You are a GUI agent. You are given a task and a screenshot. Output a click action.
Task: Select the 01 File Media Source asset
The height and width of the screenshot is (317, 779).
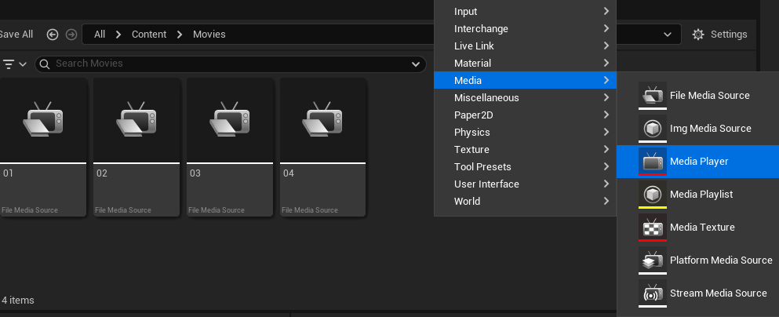click(x=42, y=147)
